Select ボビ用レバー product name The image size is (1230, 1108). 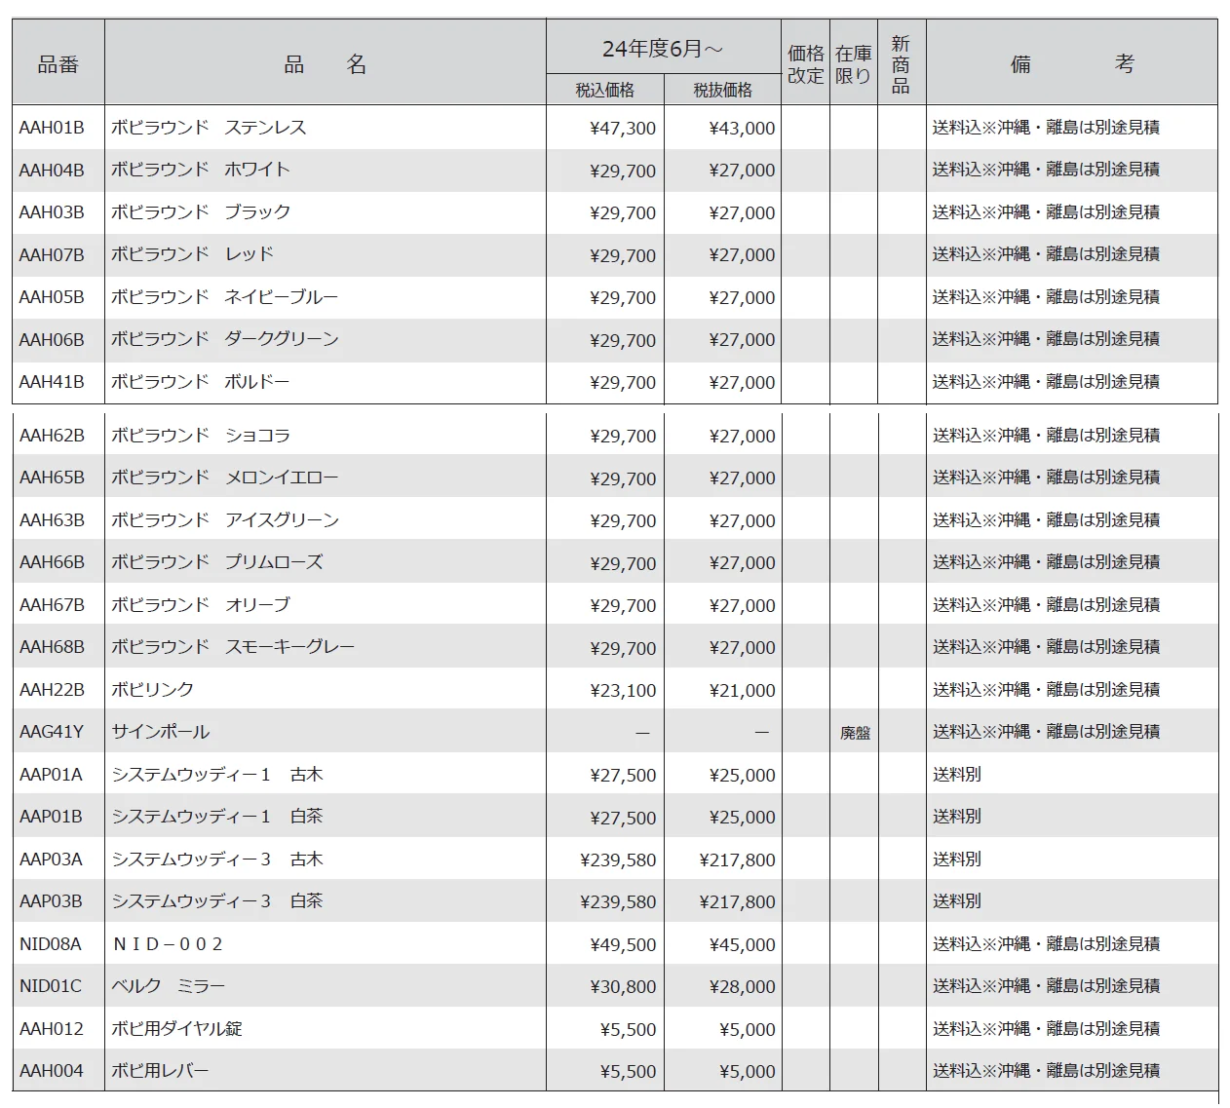pyautogui.click(x=160, y=1071)
